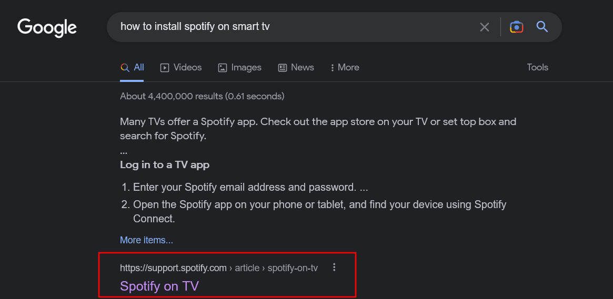Click the magnifying glass search button
The height and width of the screenshot is (299, 613).
coord(542,27)
